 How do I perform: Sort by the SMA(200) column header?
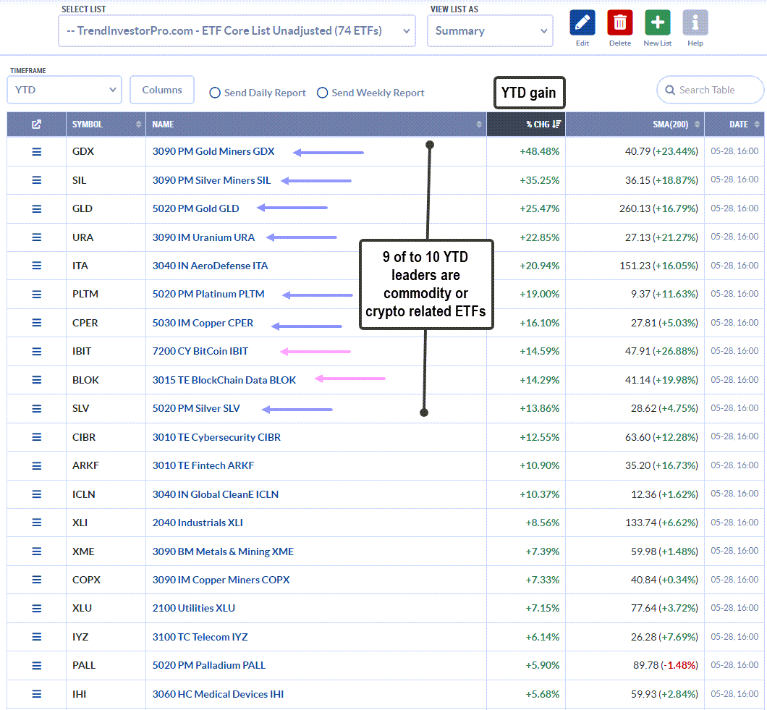pyautogui.click(x=635, y=124)
